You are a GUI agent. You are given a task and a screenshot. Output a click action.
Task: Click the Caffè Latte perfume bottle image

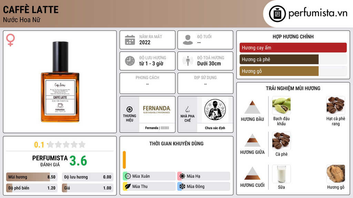coord(60,82)
